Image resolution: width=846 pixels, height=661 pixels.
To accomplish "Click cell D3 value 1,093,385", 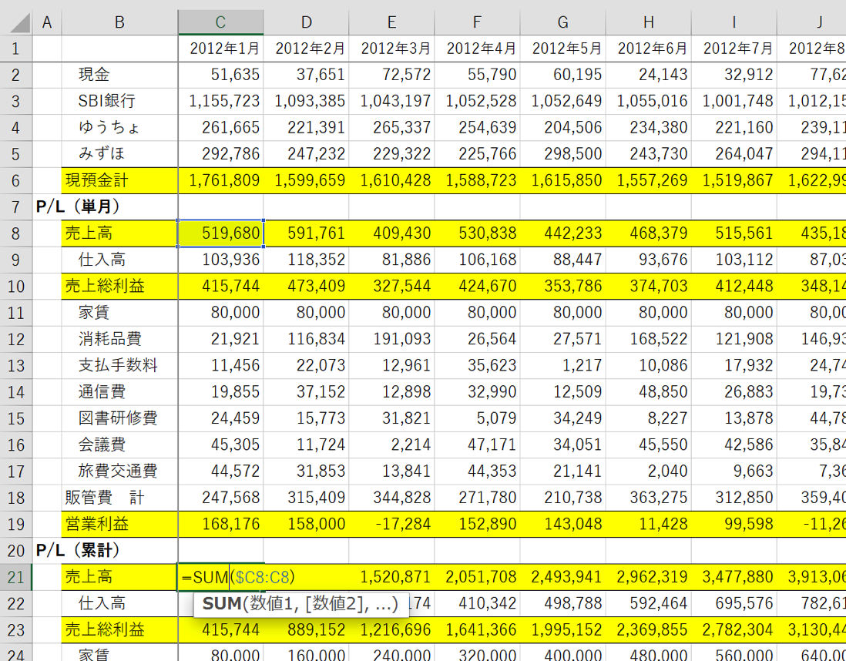I will click(307, 101).
